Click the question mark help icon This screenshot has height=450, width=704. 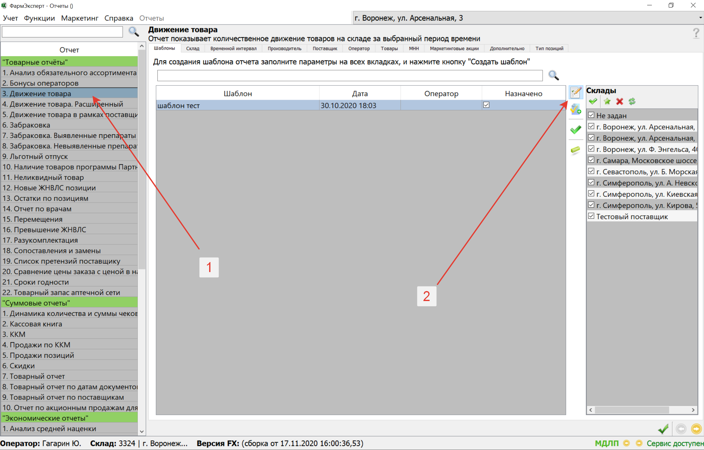click(x=696, y=33)
